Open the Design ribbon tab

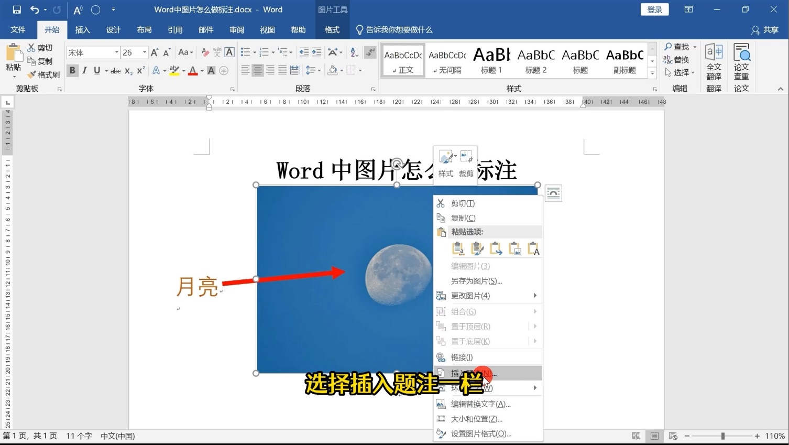tap(114, 30)
